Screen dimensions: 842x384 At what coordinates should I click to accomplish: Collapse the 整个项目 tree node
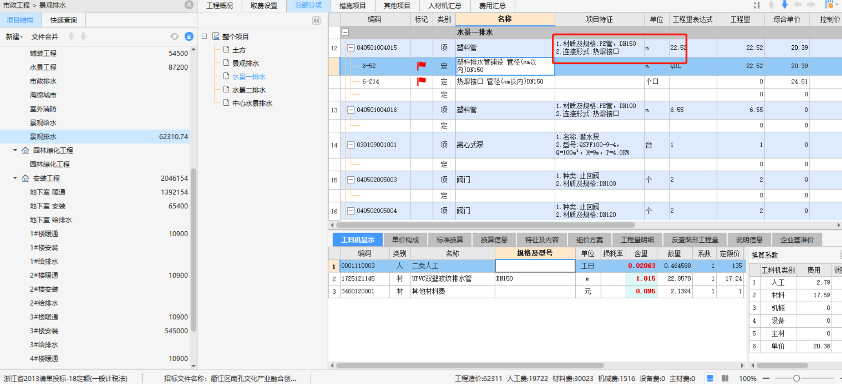(x=204, y=36)
